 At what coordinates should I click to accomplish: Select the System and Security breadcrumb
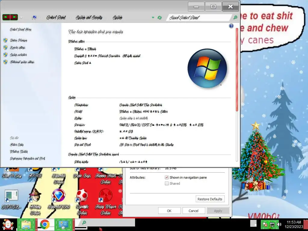pyautogui.click(x=89, y=17)
